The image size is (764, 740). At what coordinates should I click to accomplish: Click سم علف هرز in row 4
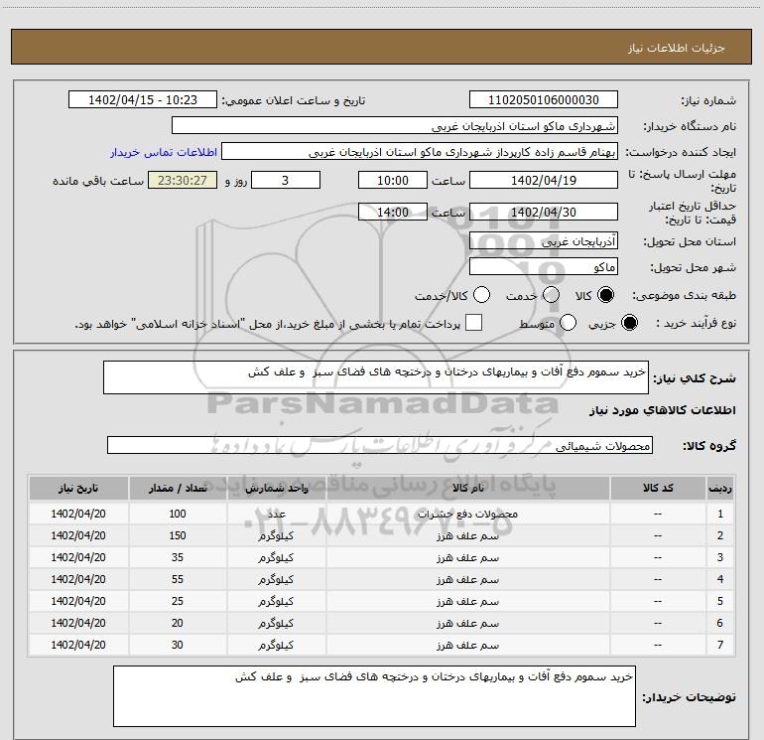[x=467, y=579]
